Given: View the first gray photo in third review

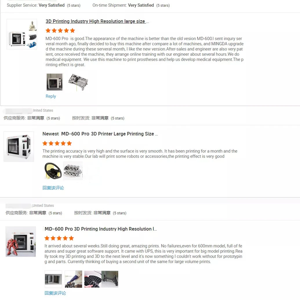Looking at the screenshot, I should coord(53,279).
